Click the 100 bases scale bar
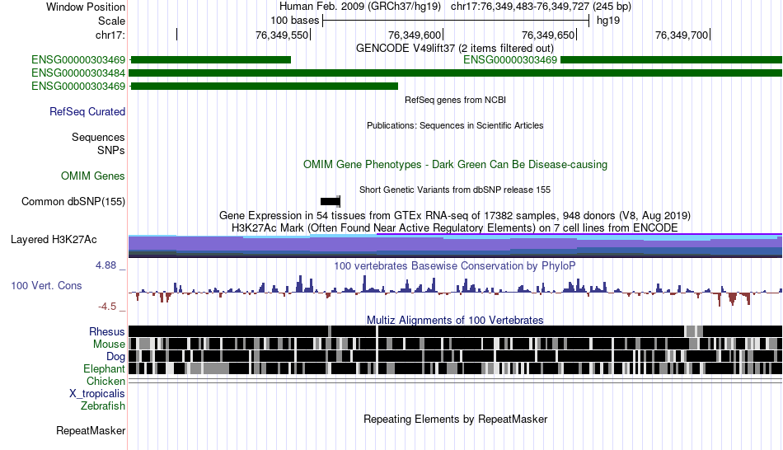 (x=456, y=21)
